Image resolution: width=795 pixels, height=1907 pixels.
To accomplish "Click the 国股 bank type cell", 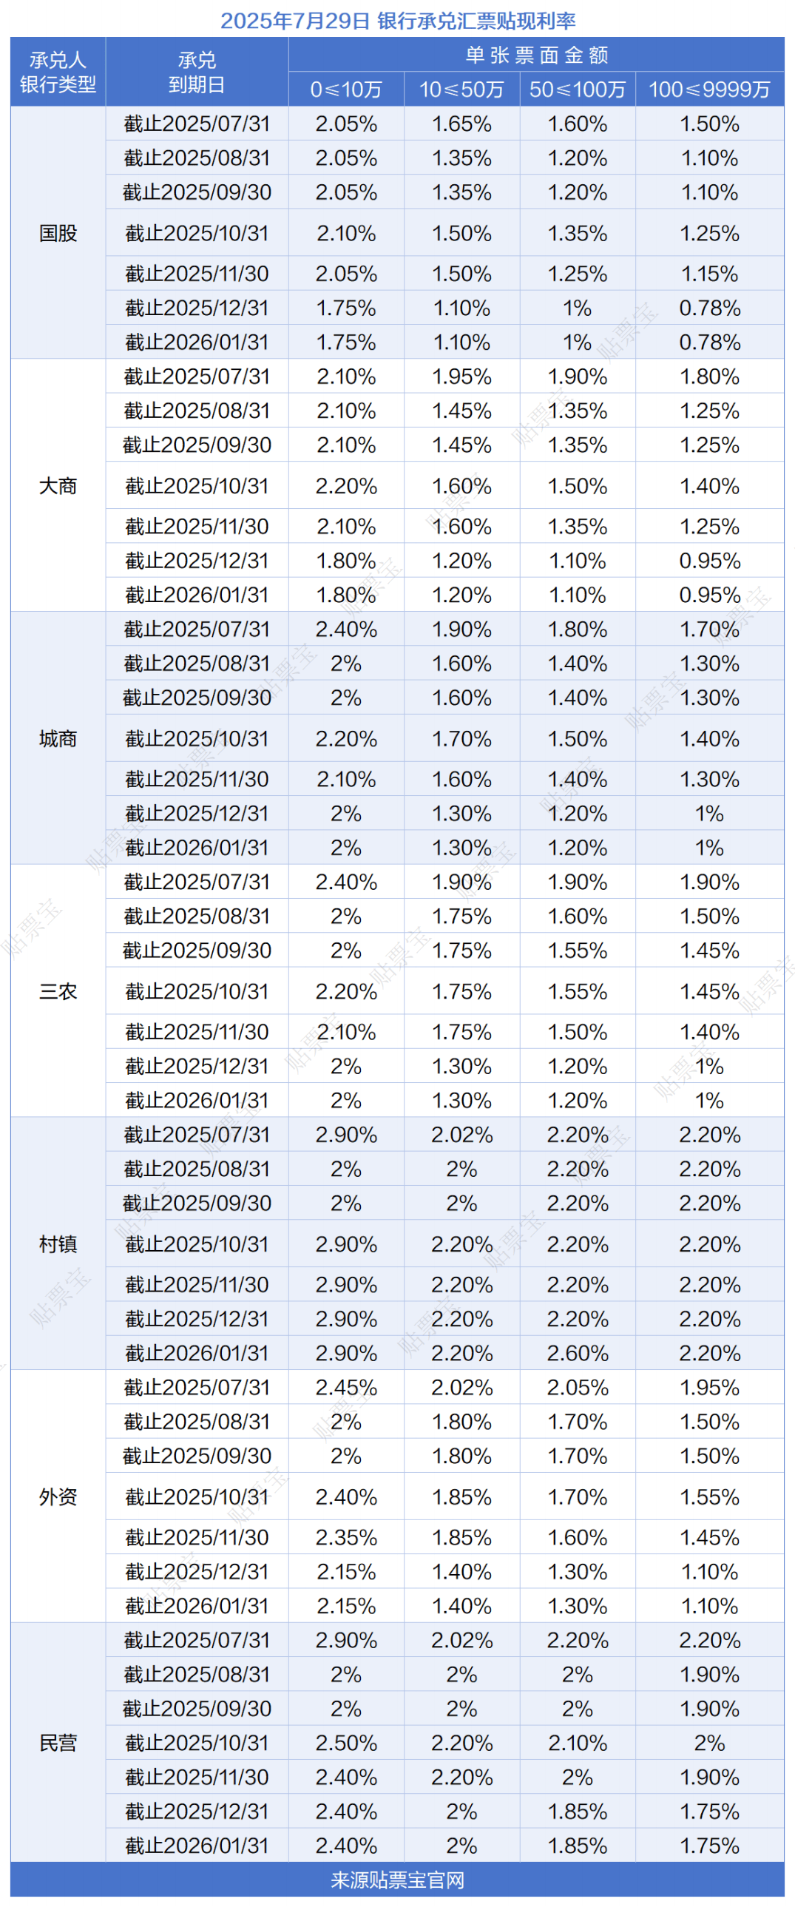I will (58, 233).
